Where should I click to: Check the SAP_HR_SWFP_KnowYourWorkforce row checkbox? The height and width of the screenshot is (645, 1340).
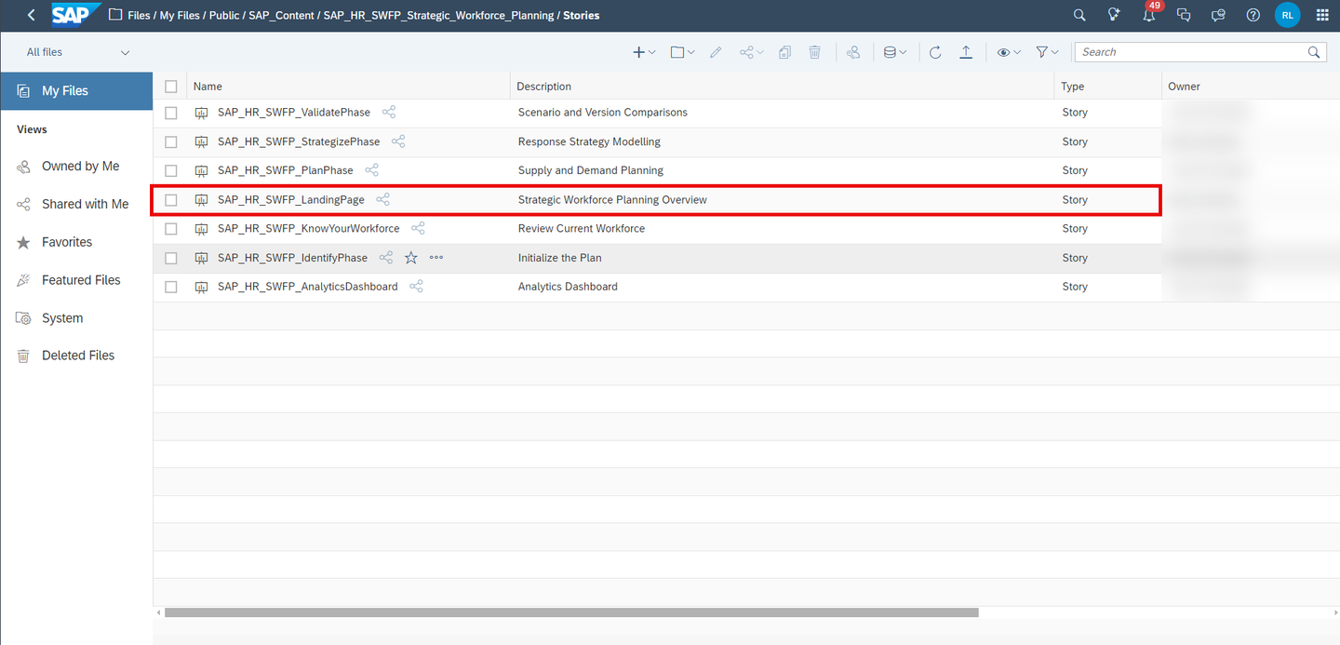(171, 229)
